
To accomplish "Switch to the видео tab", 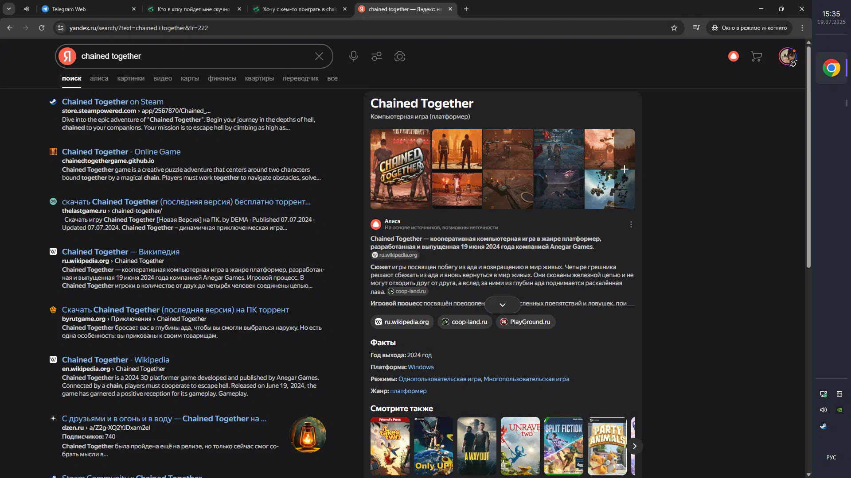I will coord(163,78).
